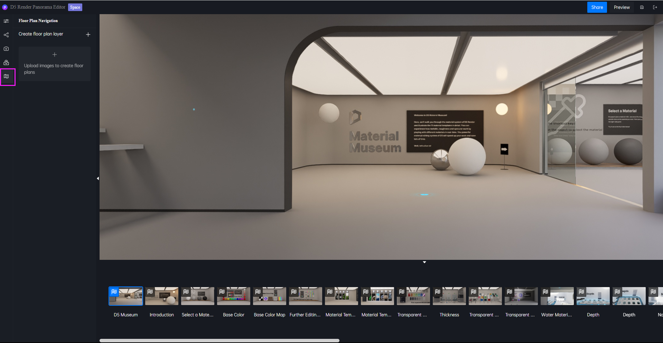Click the D5 Museum scene label

click(126, 315)
